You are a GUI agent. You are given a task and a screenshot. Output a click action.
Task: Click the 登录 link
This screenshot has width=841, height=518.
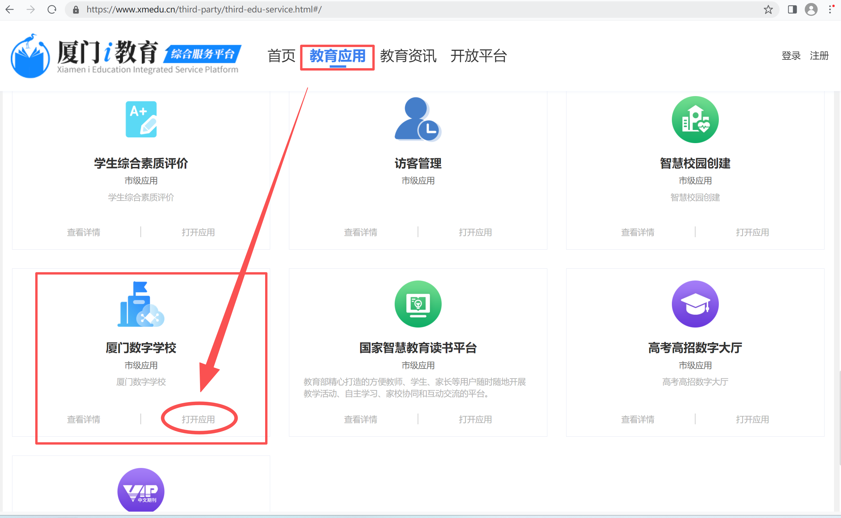click(791, 55)
